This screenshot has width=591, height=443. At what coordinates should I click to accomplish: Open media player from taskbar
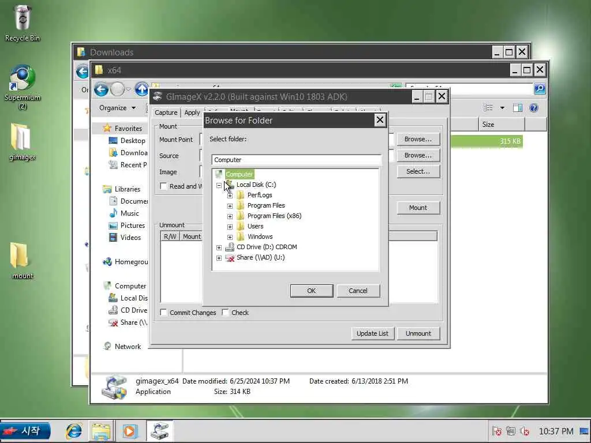130,431
